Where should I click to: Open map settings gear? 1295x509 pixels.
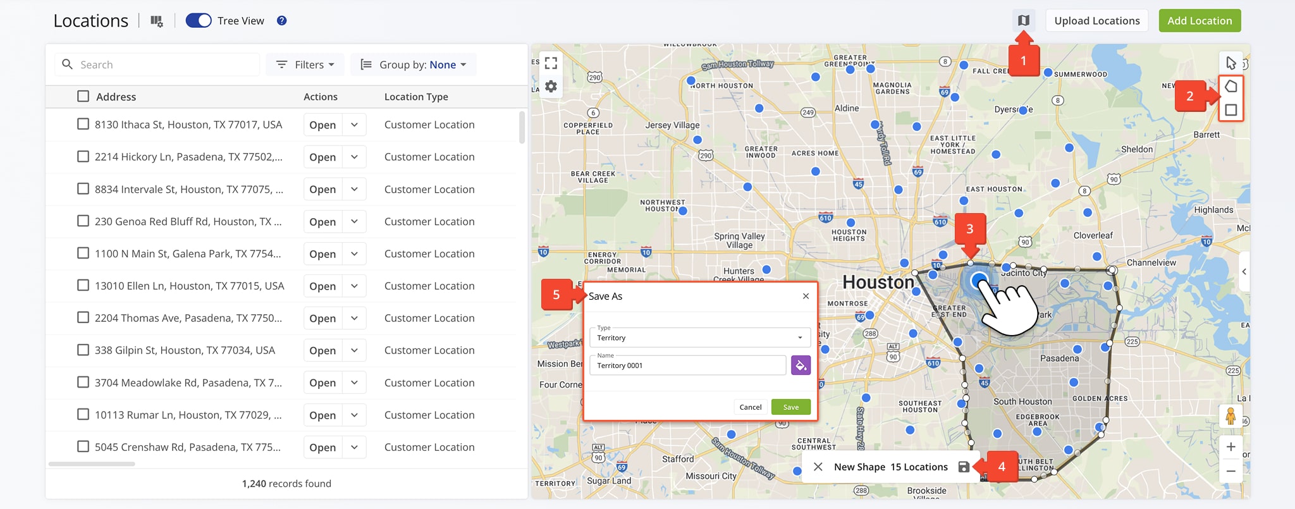click(551, 87)
